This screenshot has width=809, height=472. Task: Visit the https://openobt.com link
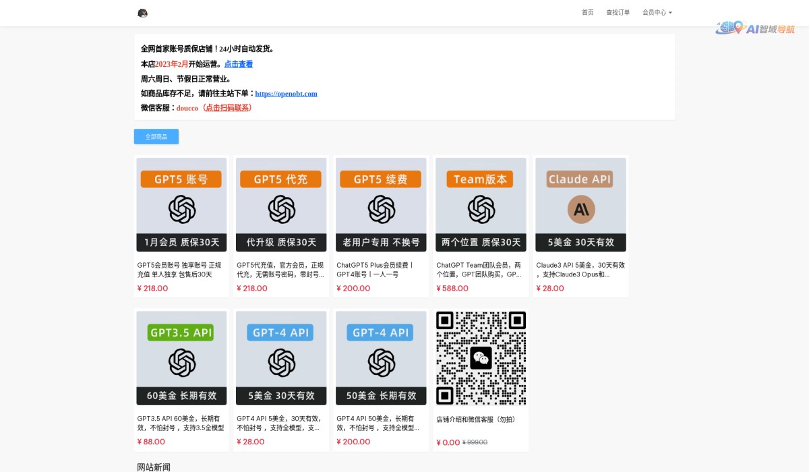tap(286, 94)
